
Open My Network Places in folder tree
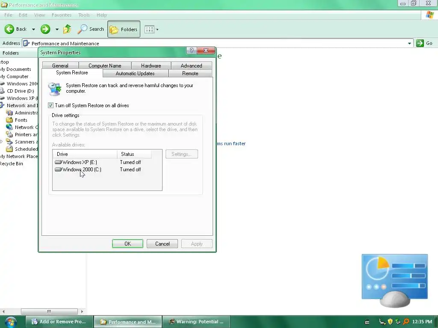point(19,156)
